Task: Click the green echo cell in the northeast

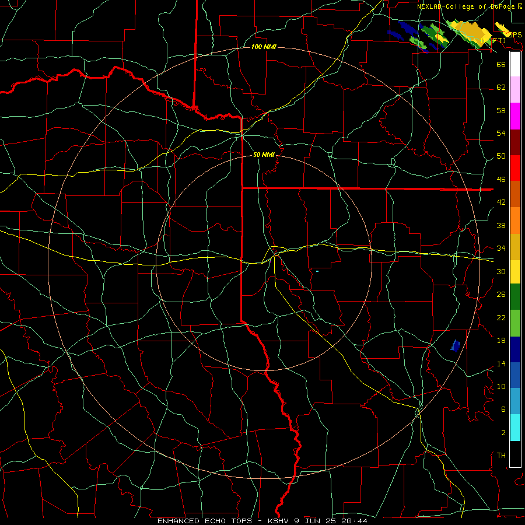Action: [x=434, y=36]
